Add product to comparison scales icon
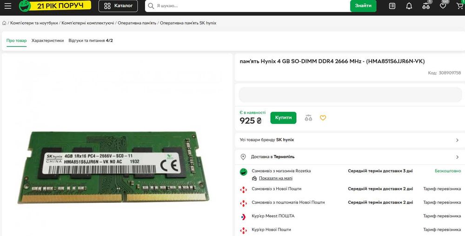Image resolution: width=465 pixels, height=236 pixels. point(308,118)
